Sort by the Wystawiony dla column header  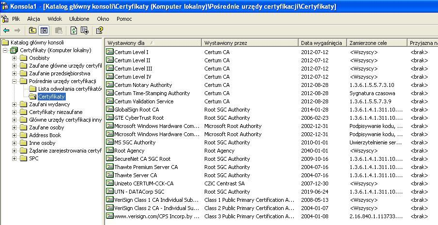153,42
